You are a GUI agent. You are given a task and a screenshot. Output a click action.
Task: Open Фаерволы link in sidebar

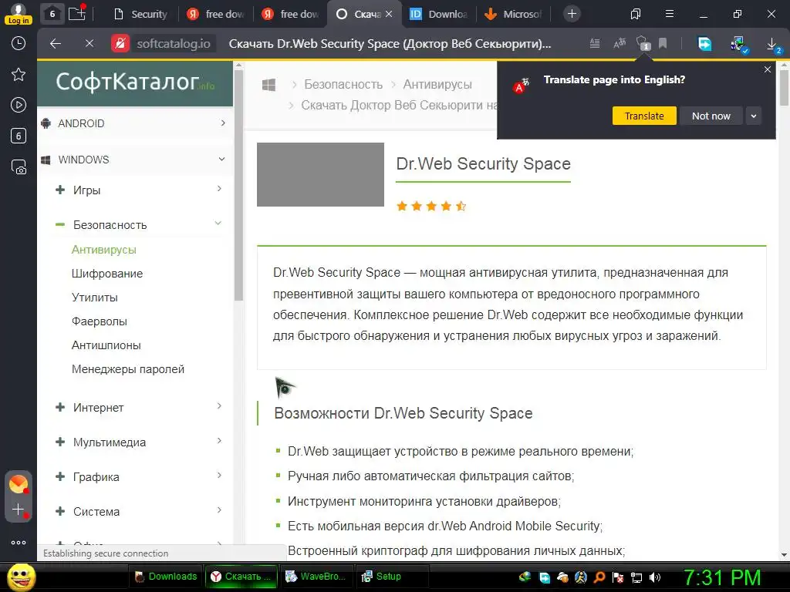100,321
